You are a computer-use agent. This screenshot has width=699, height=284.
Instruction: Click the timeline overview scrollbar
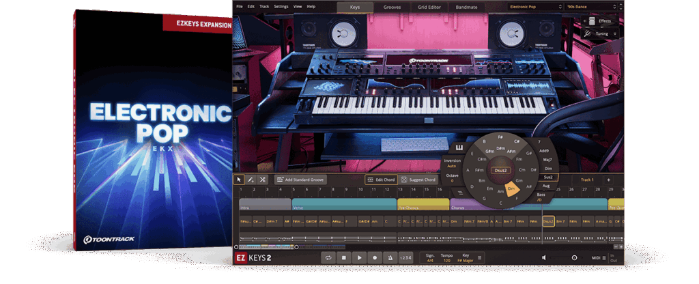point(291,246)
